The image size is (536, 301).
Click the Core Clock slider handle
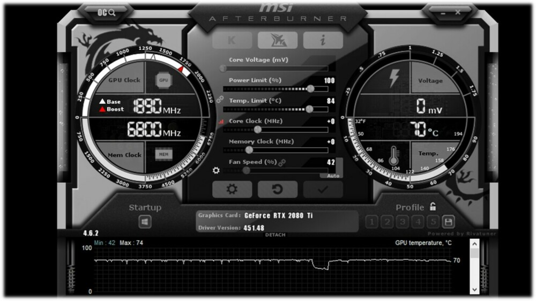pos(258,130)
